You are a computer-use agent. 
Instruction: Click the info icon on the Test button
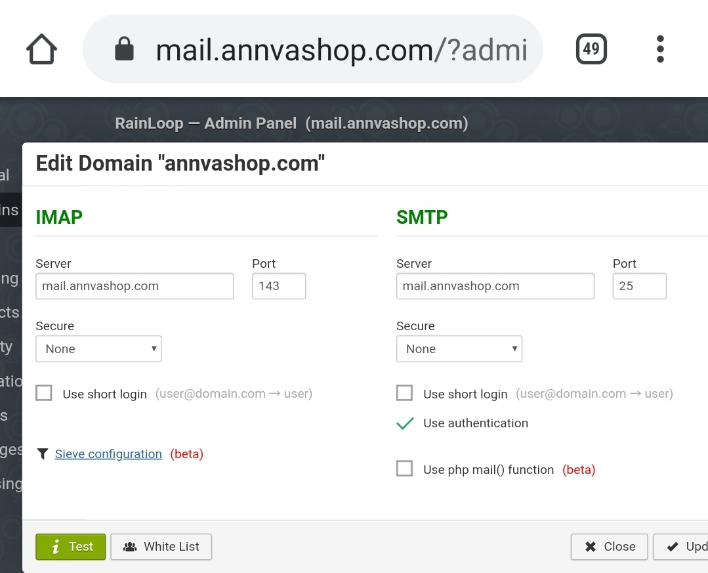pyautogui.click(x=56, y=546)
